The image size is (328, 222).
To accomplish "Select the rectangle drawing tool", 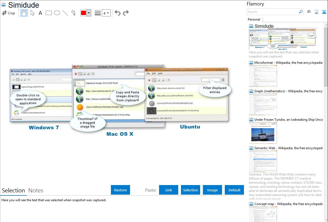I will 48,13.
